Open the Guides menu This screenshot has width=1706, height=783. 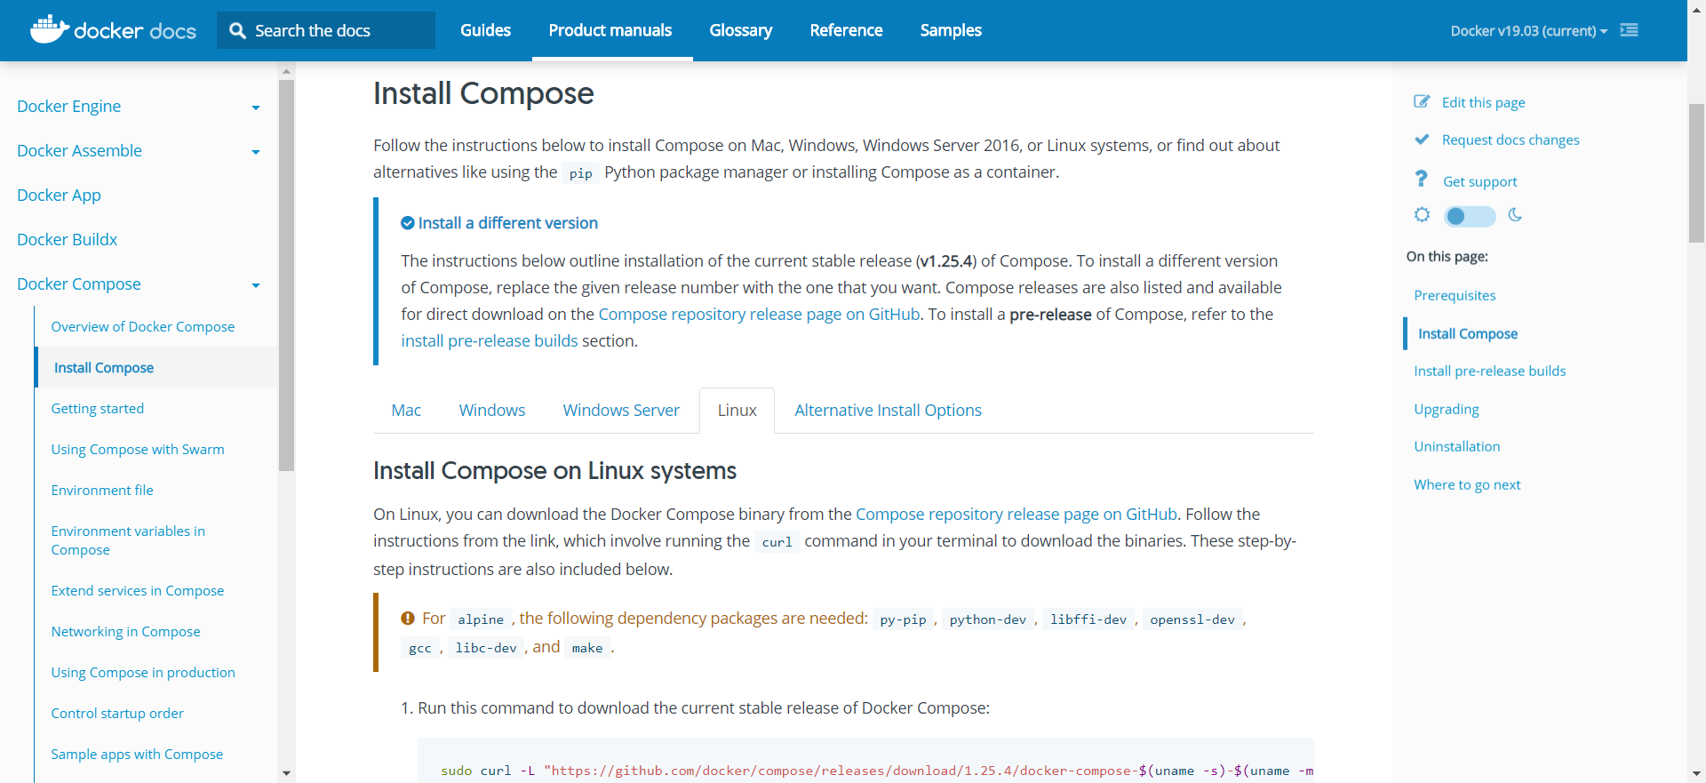(485, 30)
